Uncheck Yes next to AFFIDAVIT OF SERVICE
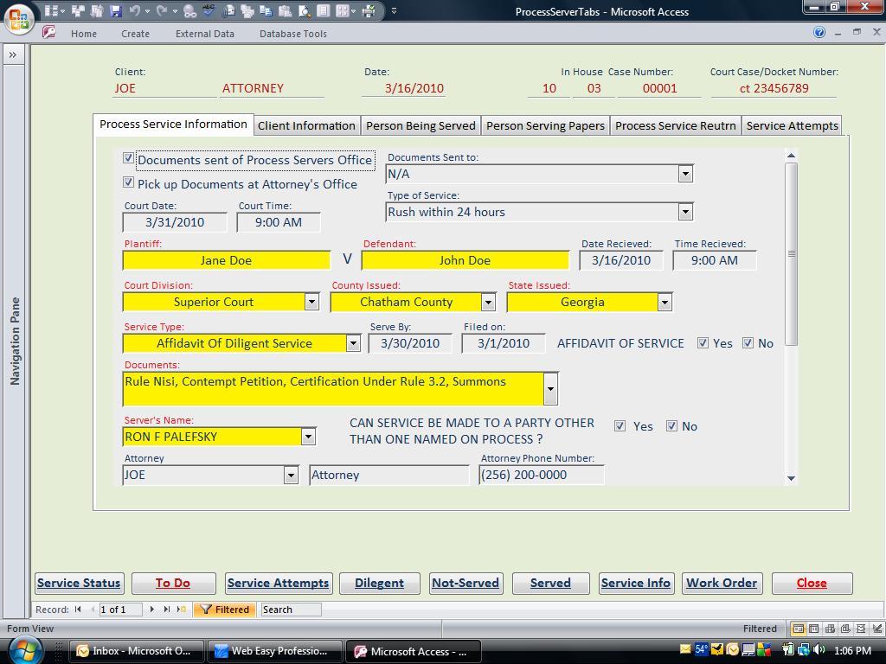 [x=703, y=343]
